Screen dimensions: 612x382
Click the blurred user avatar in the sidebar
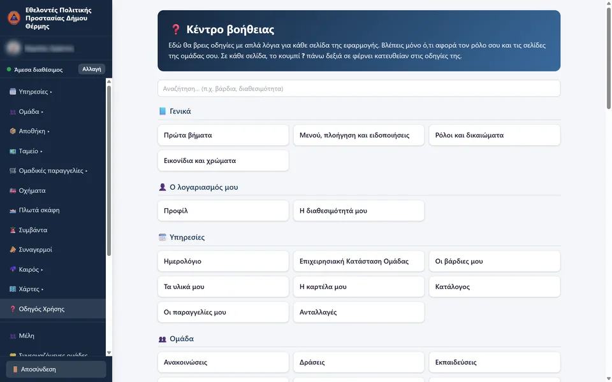13,48
